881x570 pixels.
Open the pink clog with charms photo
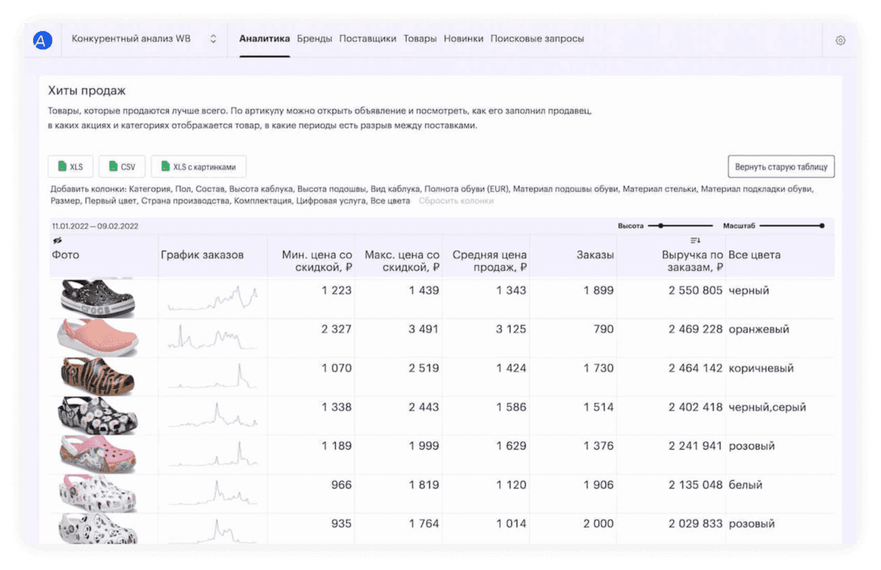coord(98,454)
